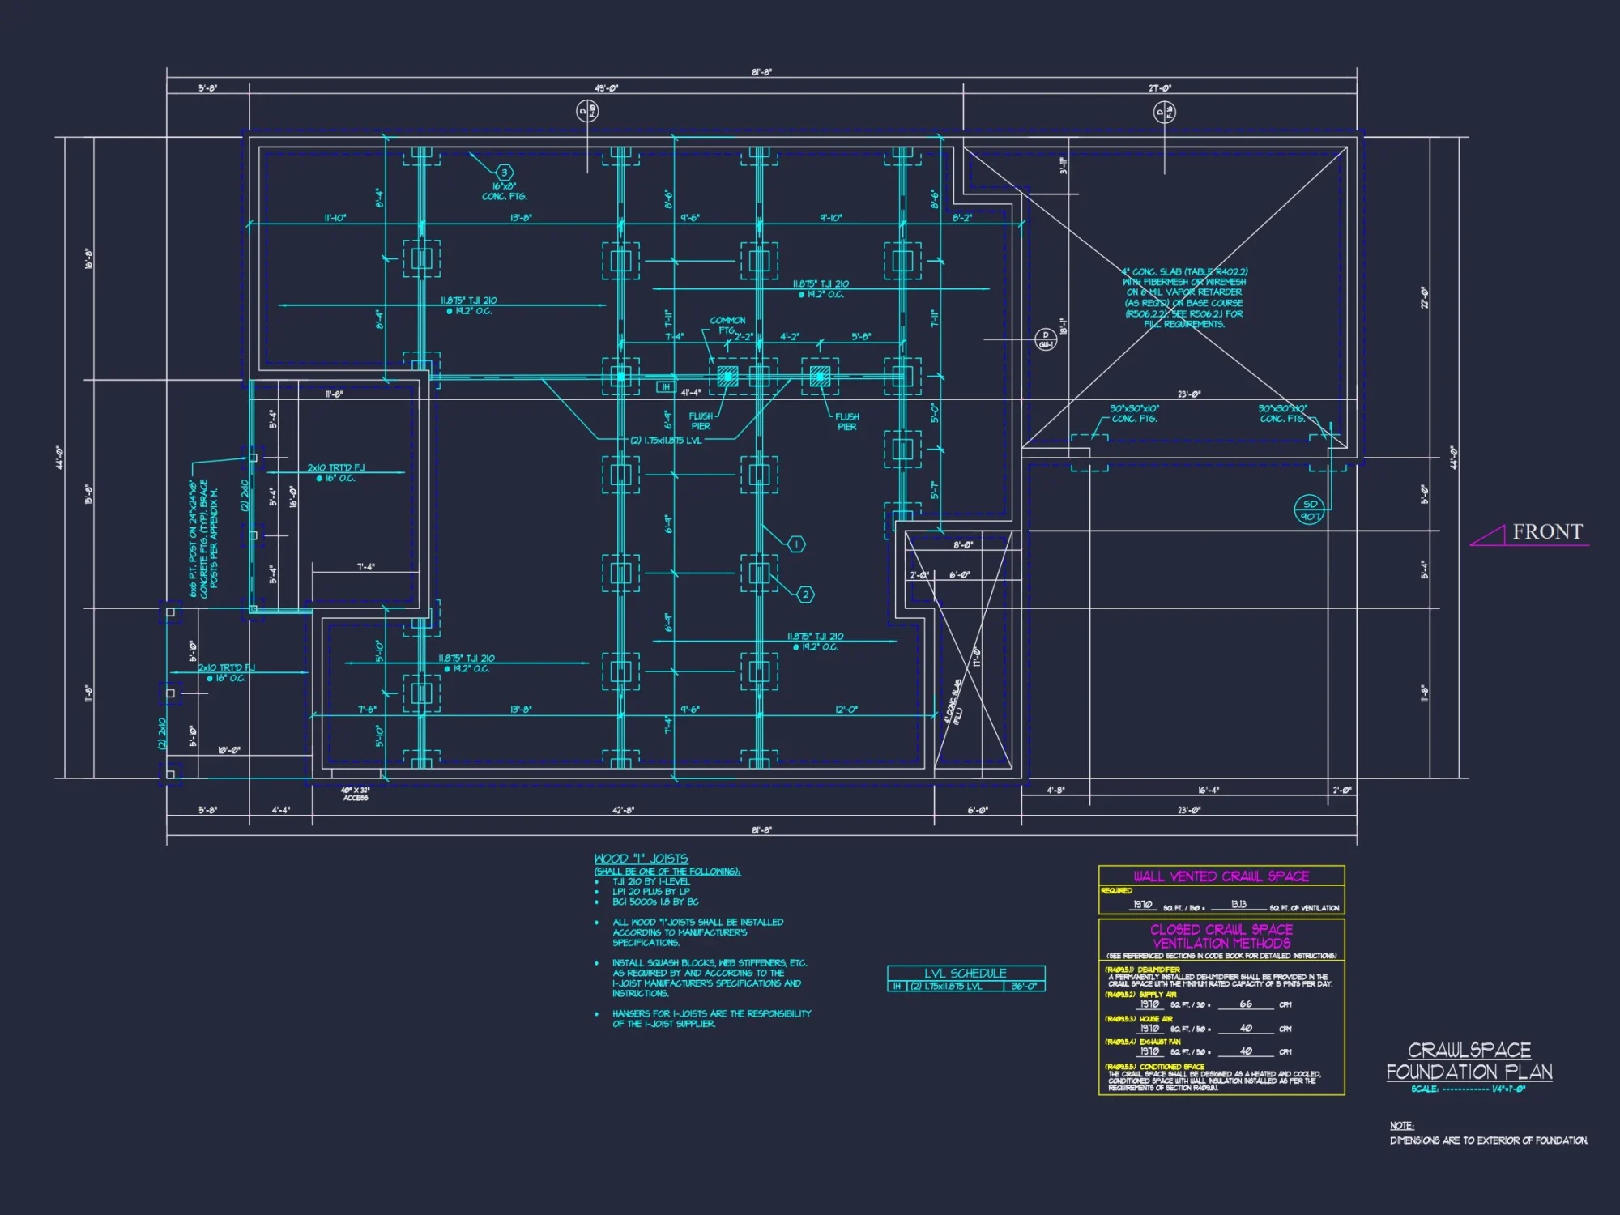Click the WOOD "I" JOISTS notes heading
Image resolution: width=1620 pixels, height=1215 pixels.
click(641, 859)
